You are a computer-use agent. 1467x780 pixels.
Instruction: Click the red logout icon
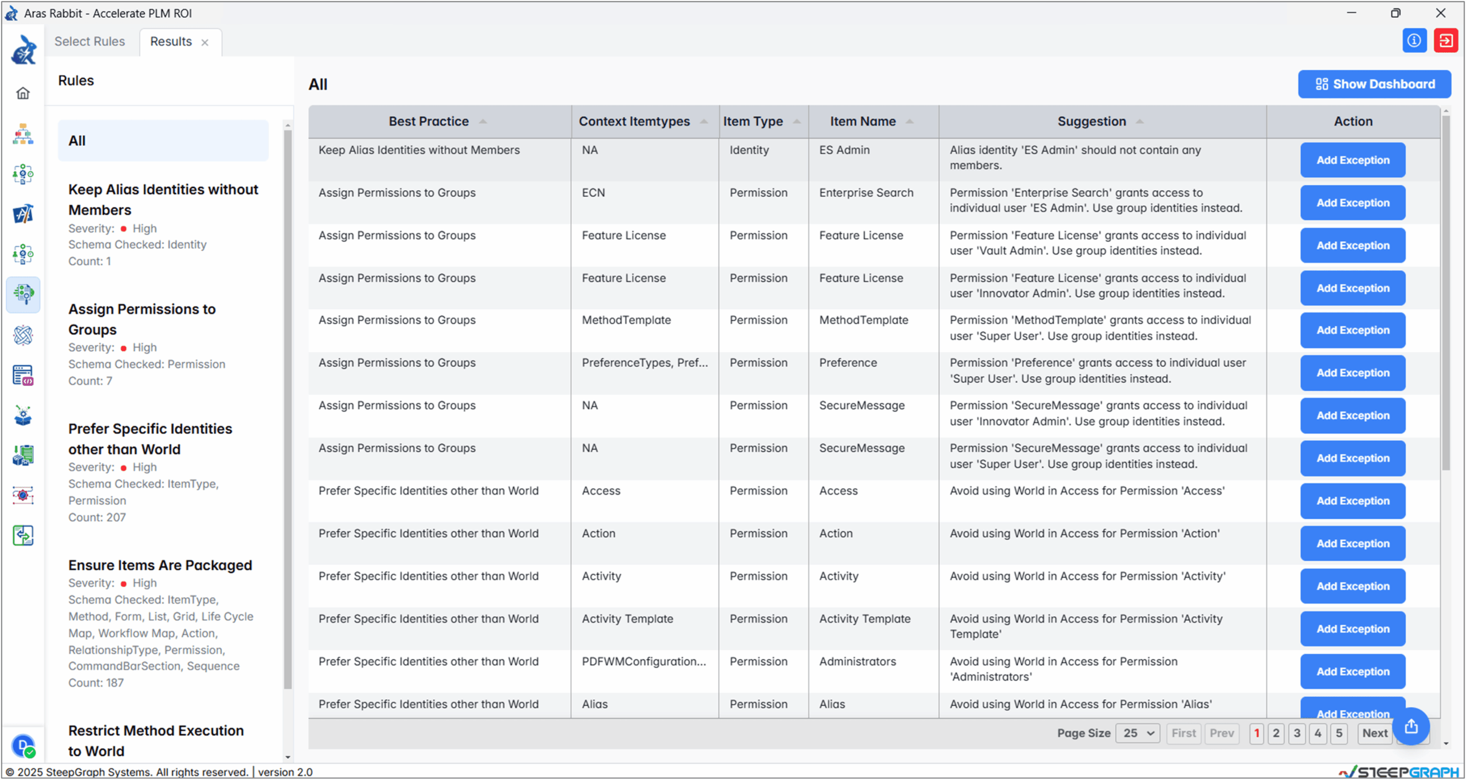click(x=1446, y=41)
